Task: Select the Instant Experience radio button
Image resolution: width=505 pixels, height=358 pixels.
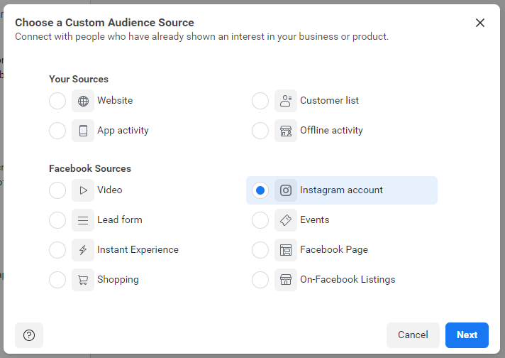Action: pyautogui.click(x=57, y=250)
